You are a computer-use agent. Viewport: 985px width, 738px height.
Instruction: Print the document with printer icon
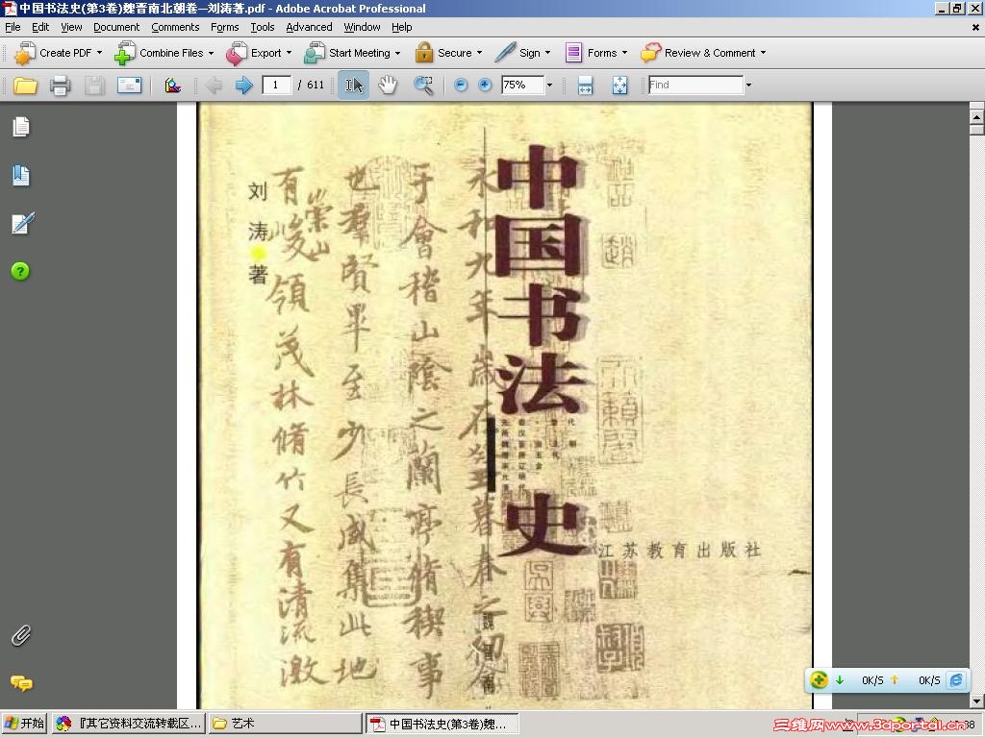click(60, 85)
